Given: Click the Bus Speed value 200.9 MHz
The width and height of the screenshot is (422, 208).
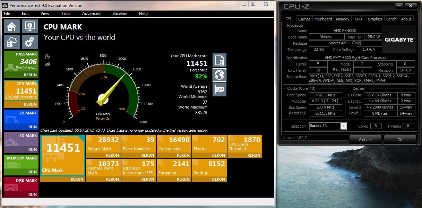Looking at the screenshot, I should [x=326, y=107].
